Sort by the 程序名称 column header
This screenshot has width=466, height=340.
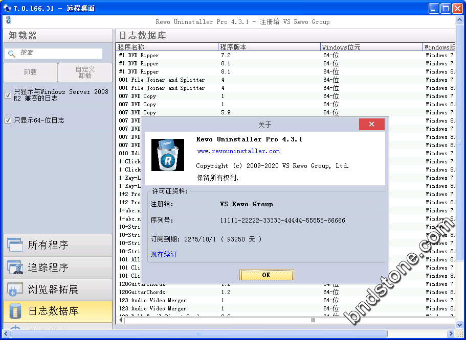pos(167,47)
